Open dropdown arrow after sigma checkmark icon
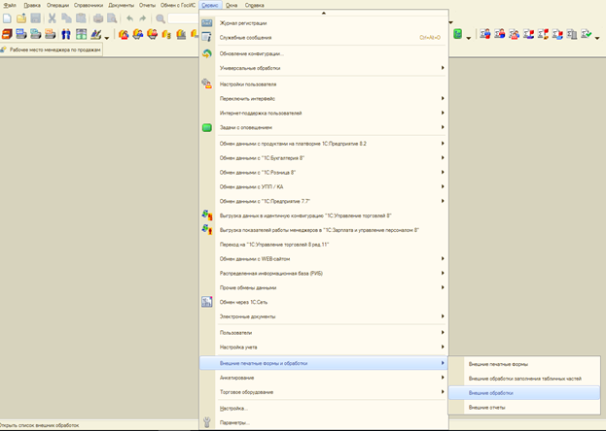 click(x=597, y=38)
